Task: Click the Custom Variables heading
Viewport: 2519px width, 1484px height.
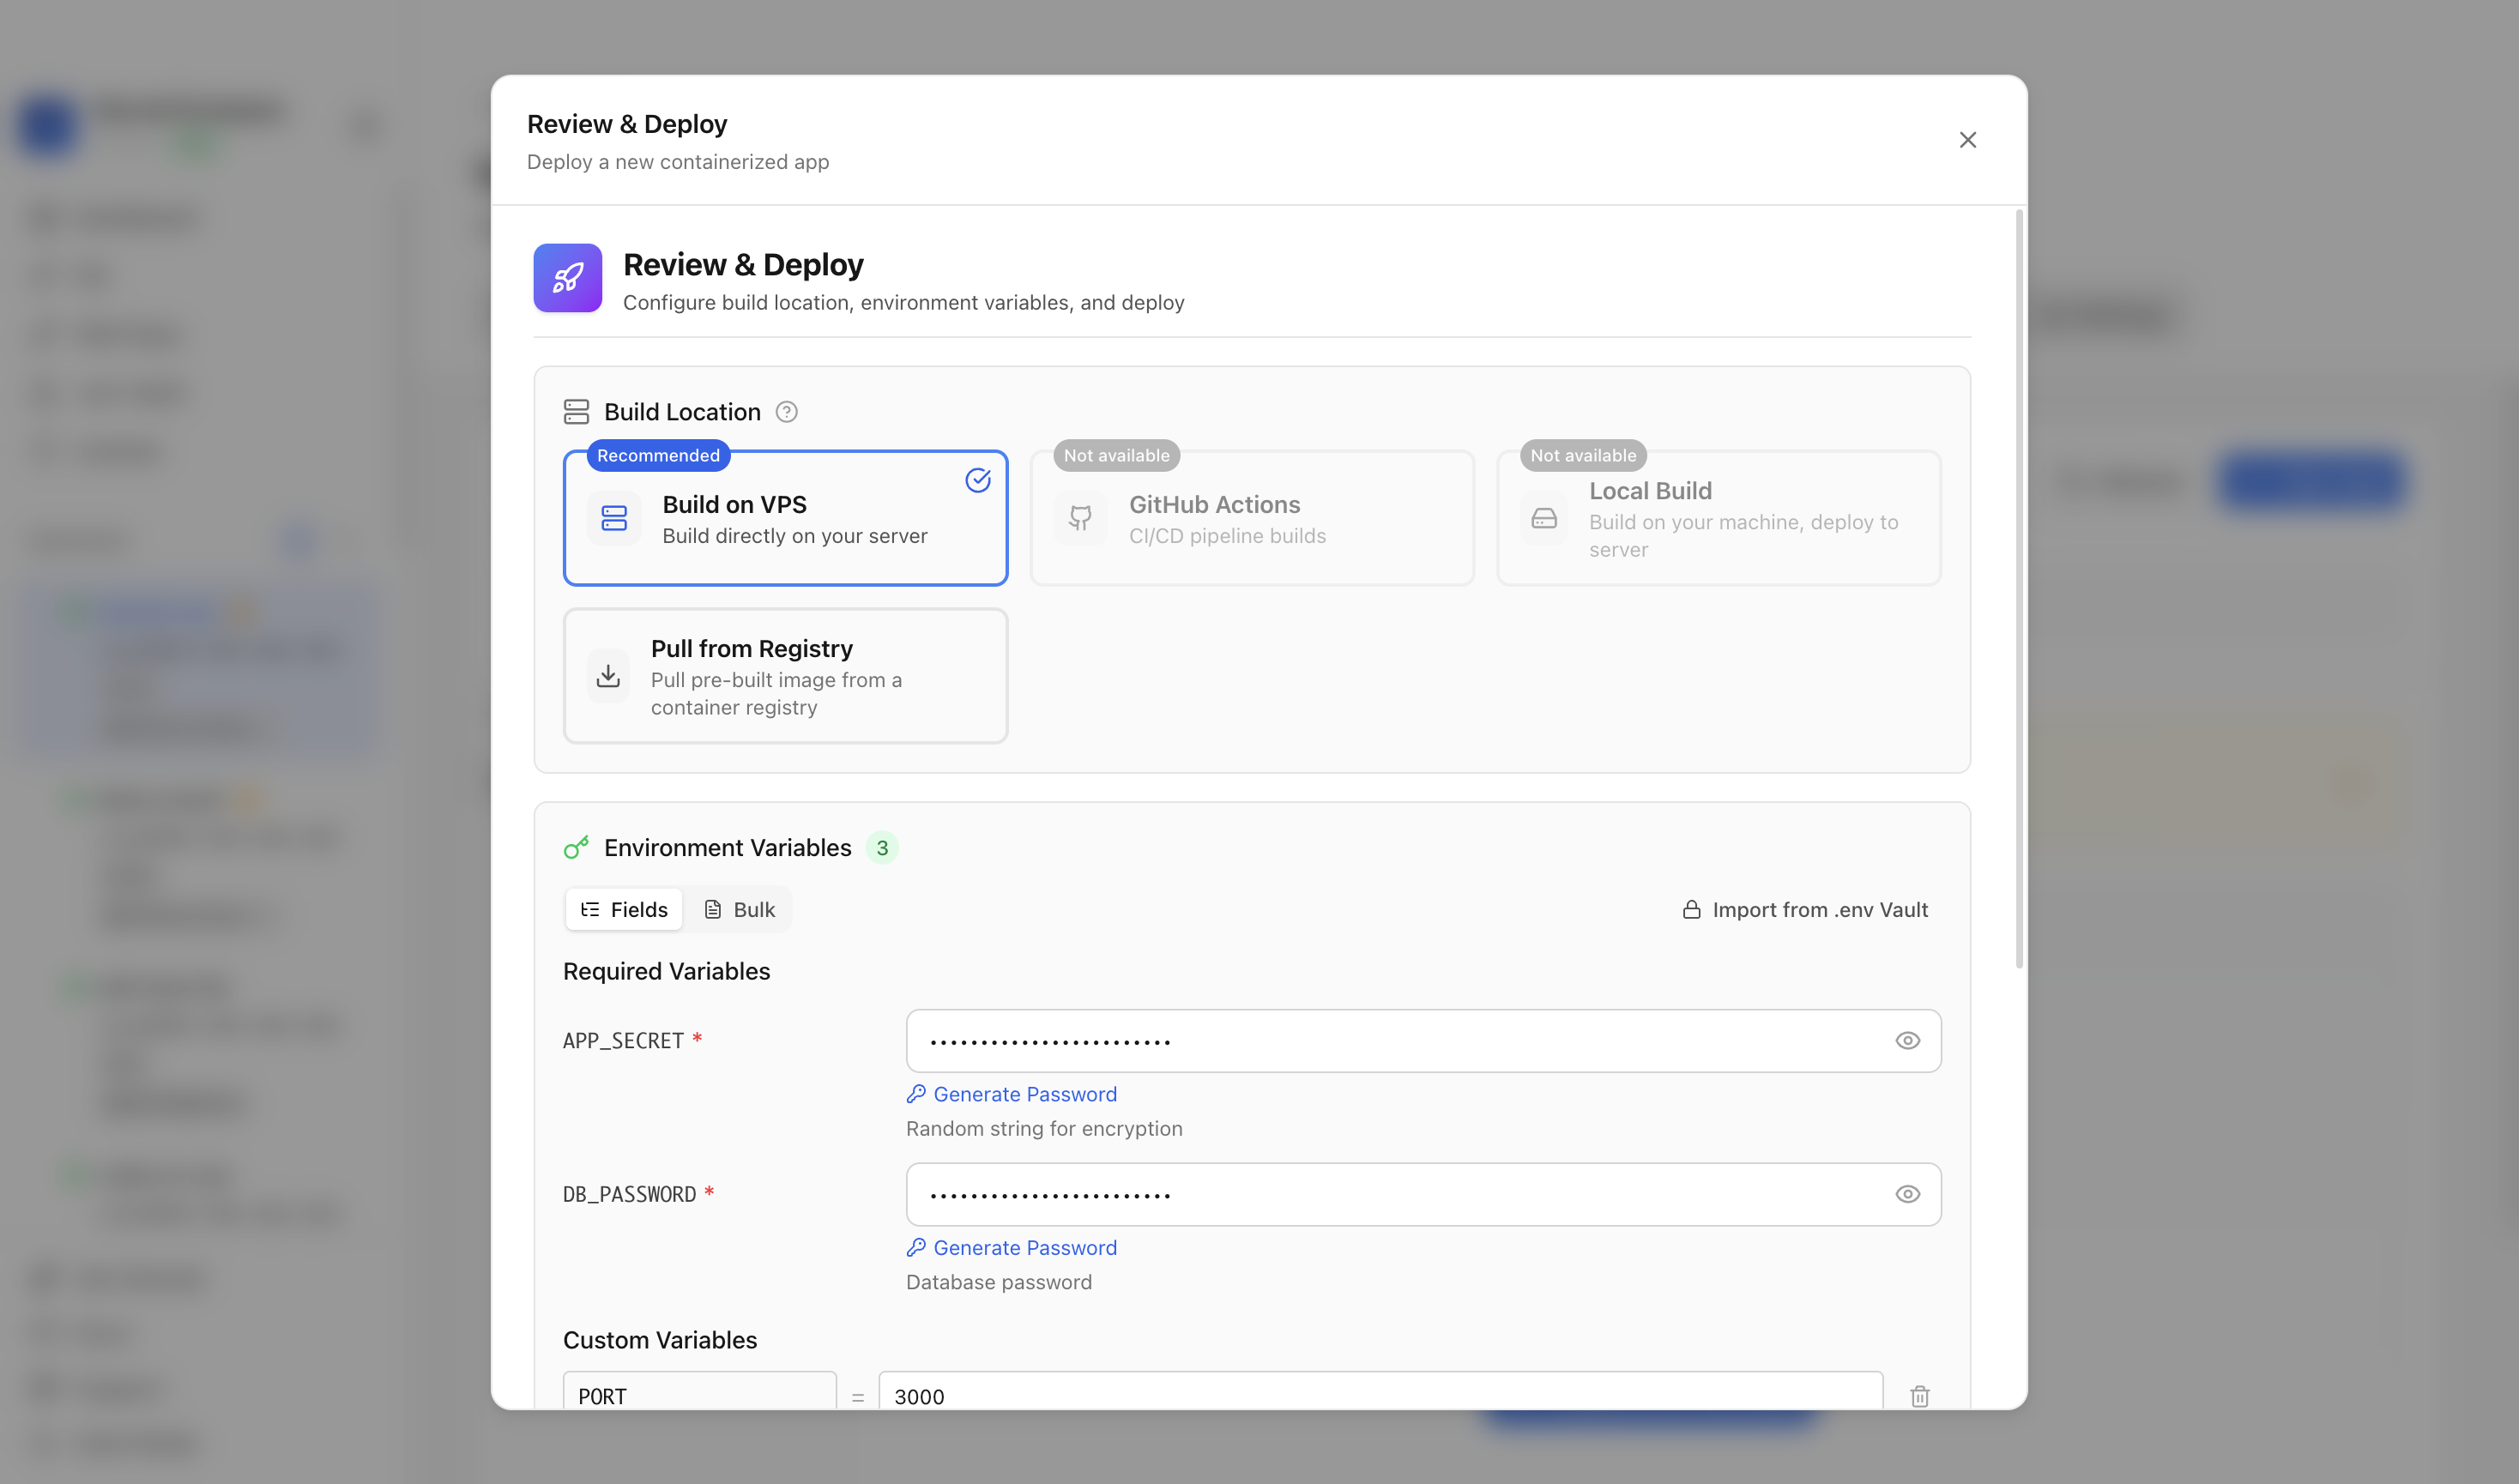Action: 660,1340
